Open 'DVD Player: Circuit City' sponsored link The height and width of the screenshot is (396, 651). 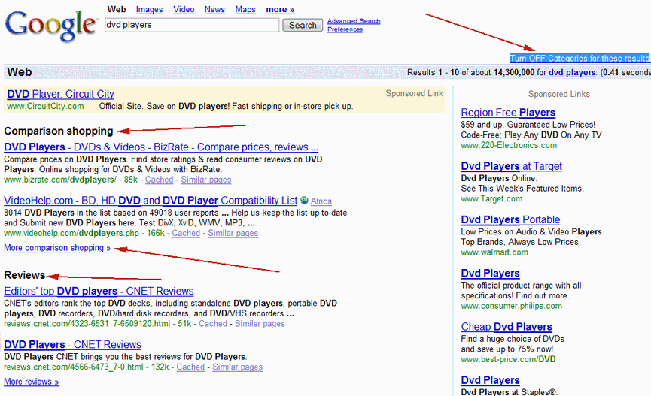(61, 94)
